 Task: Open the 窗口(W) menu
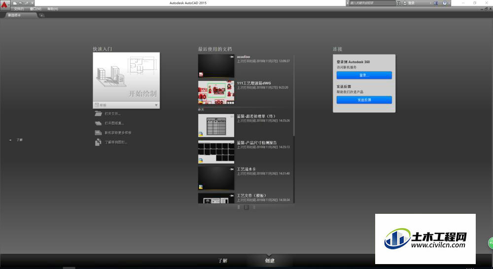click(35, 9)
